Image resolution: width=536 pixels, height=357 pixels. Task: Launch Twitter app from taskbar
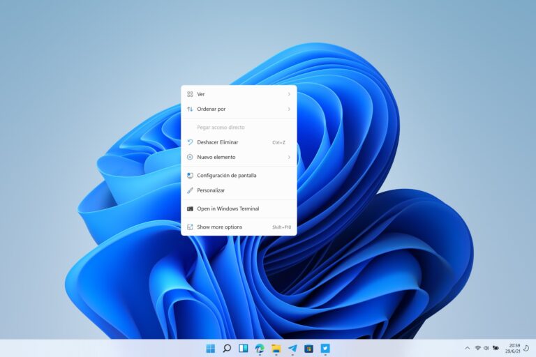coord(325,349)
